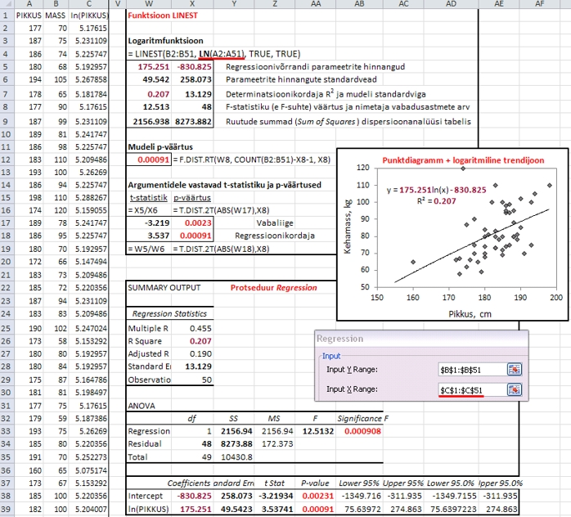Select column W header

point(149,4)
